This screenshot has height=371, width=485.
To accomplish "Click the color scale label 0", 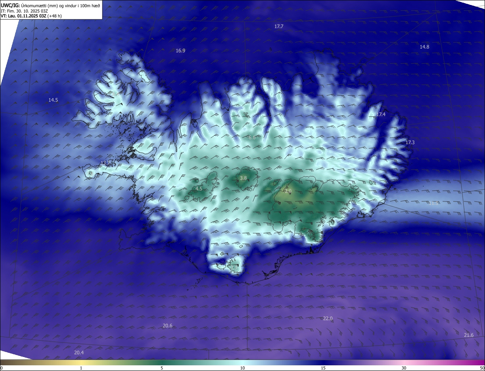I will pos(2,368).
